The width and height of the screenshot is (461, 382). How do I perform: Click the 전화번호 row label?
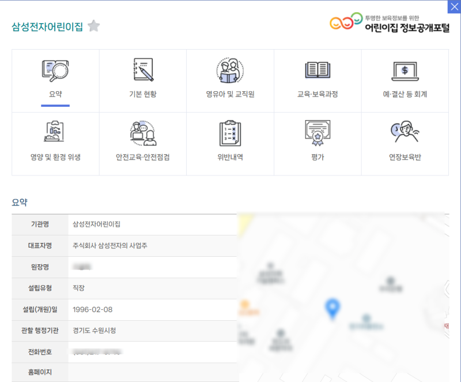(40, 352)
